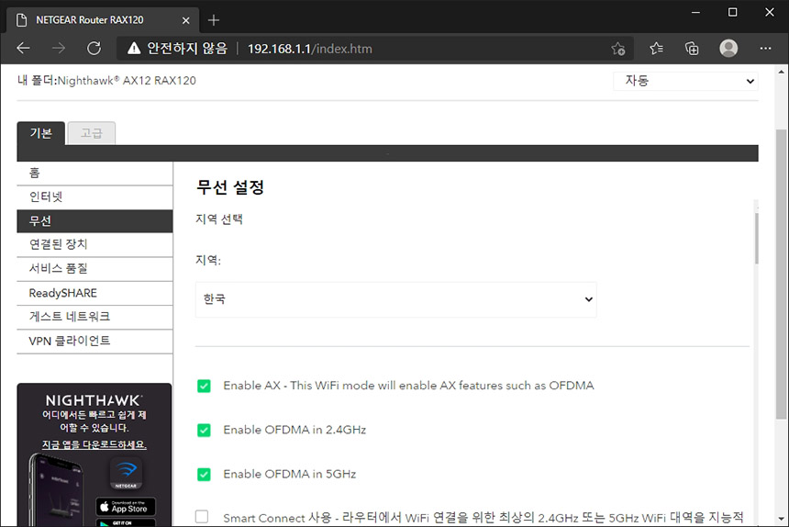Click the inner wireless settings scrollbar
This screenshot has height=527, width=789.
756,239
